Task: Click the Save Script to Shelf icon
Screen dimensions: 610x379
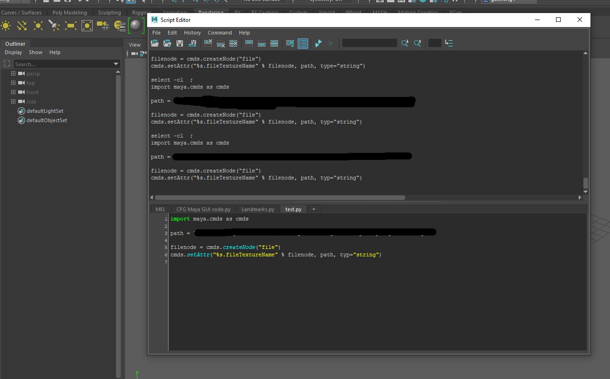Action: 192,43
